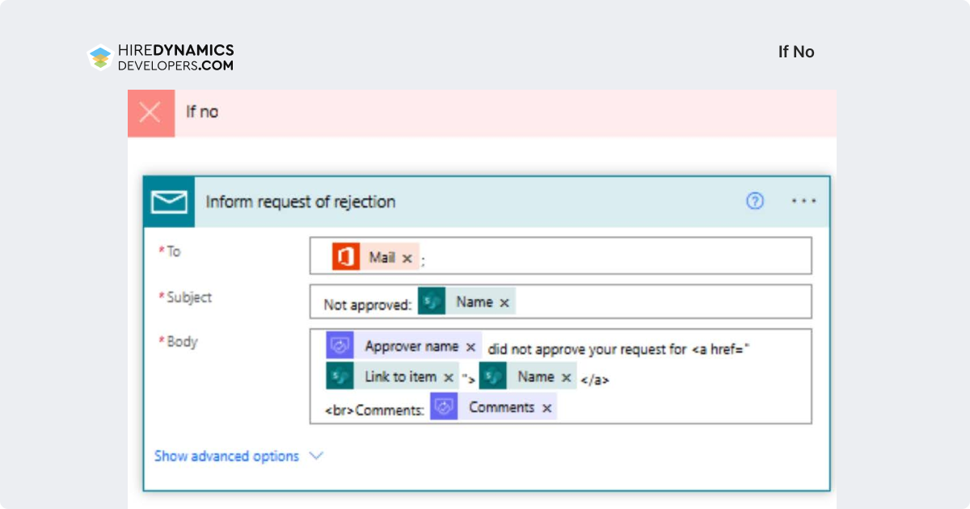Click the HireDynamics Developers logo
Viewport: 970px width, 509px height.
(x=161, y=57)
